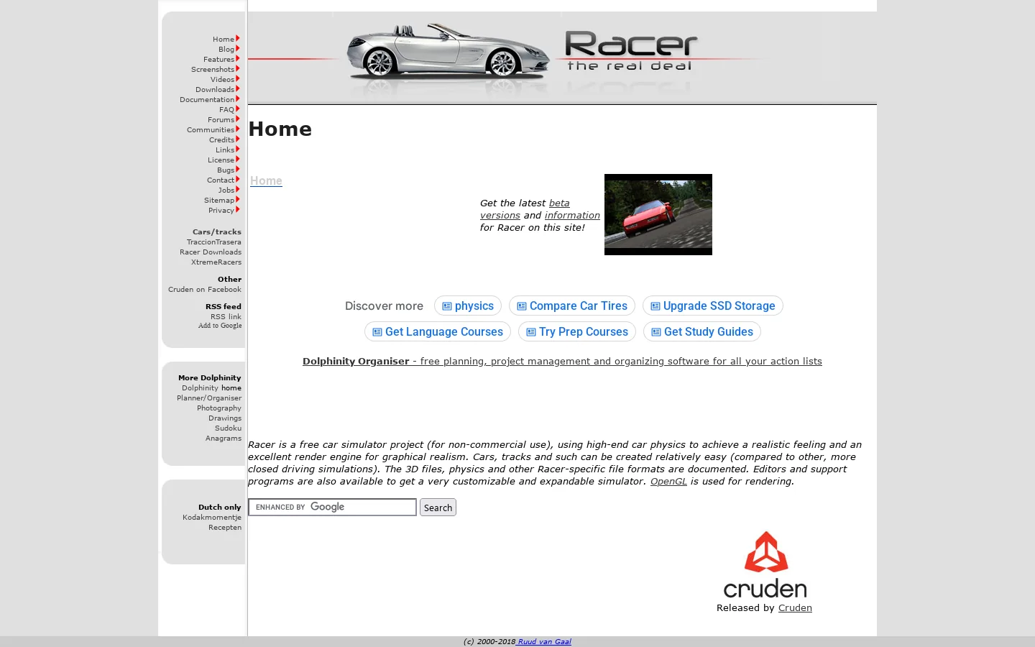This screenshot has height=647, width=1035.
Task: Visit the XtremeRacers link
Action: point(216,262)
